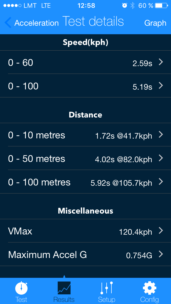Expand the Maximum Accel G chevron
Screen dimensions: 171x304
point(161,254)
